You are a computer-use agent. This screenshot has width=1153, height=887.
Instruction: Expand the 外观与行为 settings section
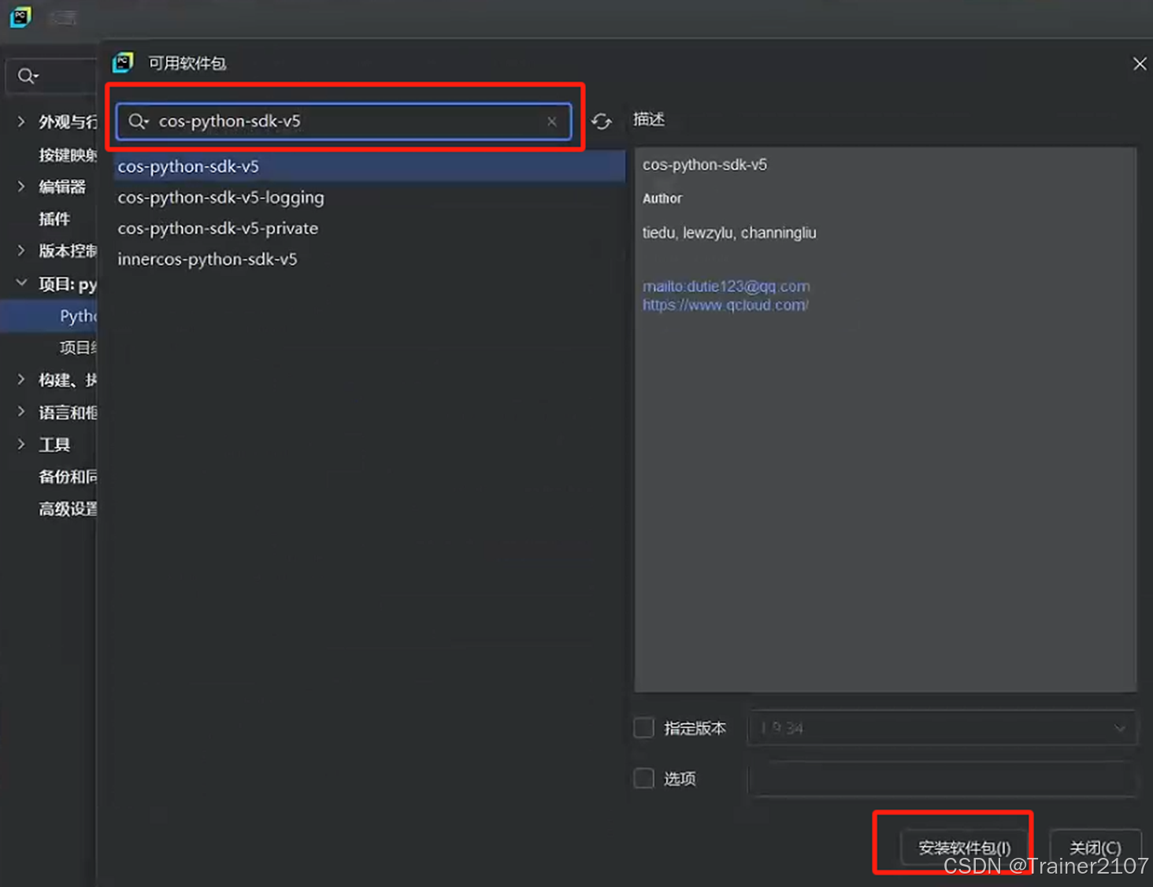[20, 121]
